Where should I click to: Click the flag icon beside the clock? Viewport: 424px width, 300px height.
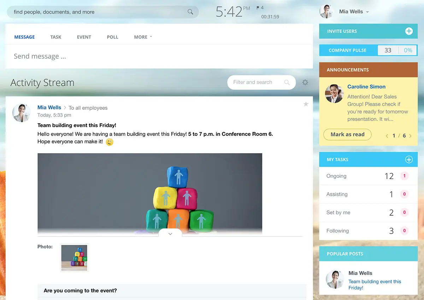click(x=258, y=8)
